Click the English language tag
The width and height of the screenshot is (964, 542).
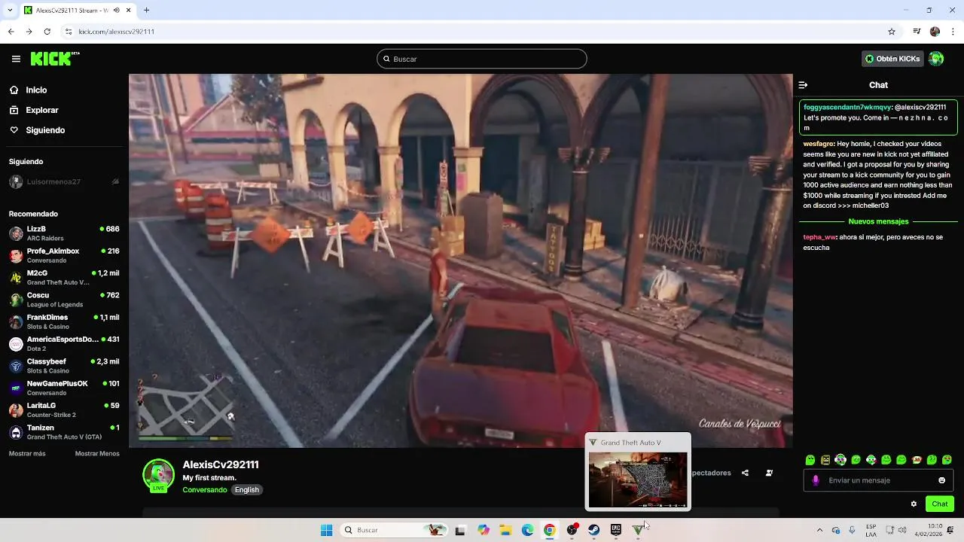(246, 489)
